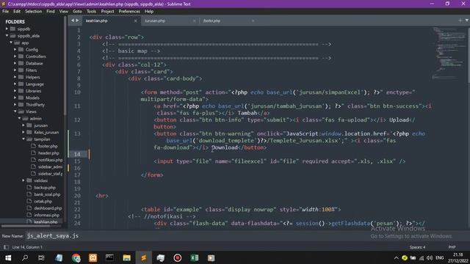Open cetak.php in the sidebar

pyautogui.click(x=43, y=201)
